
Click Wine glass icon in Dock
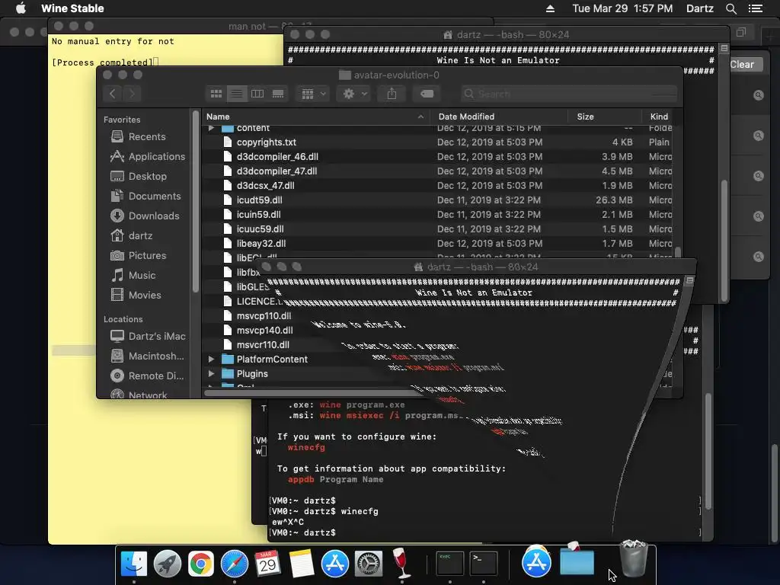coord(401,564)
